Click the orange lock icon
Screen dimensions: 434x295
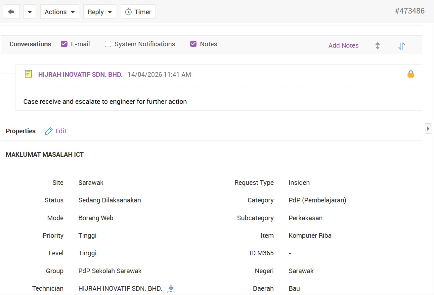(x=411, y=74)
